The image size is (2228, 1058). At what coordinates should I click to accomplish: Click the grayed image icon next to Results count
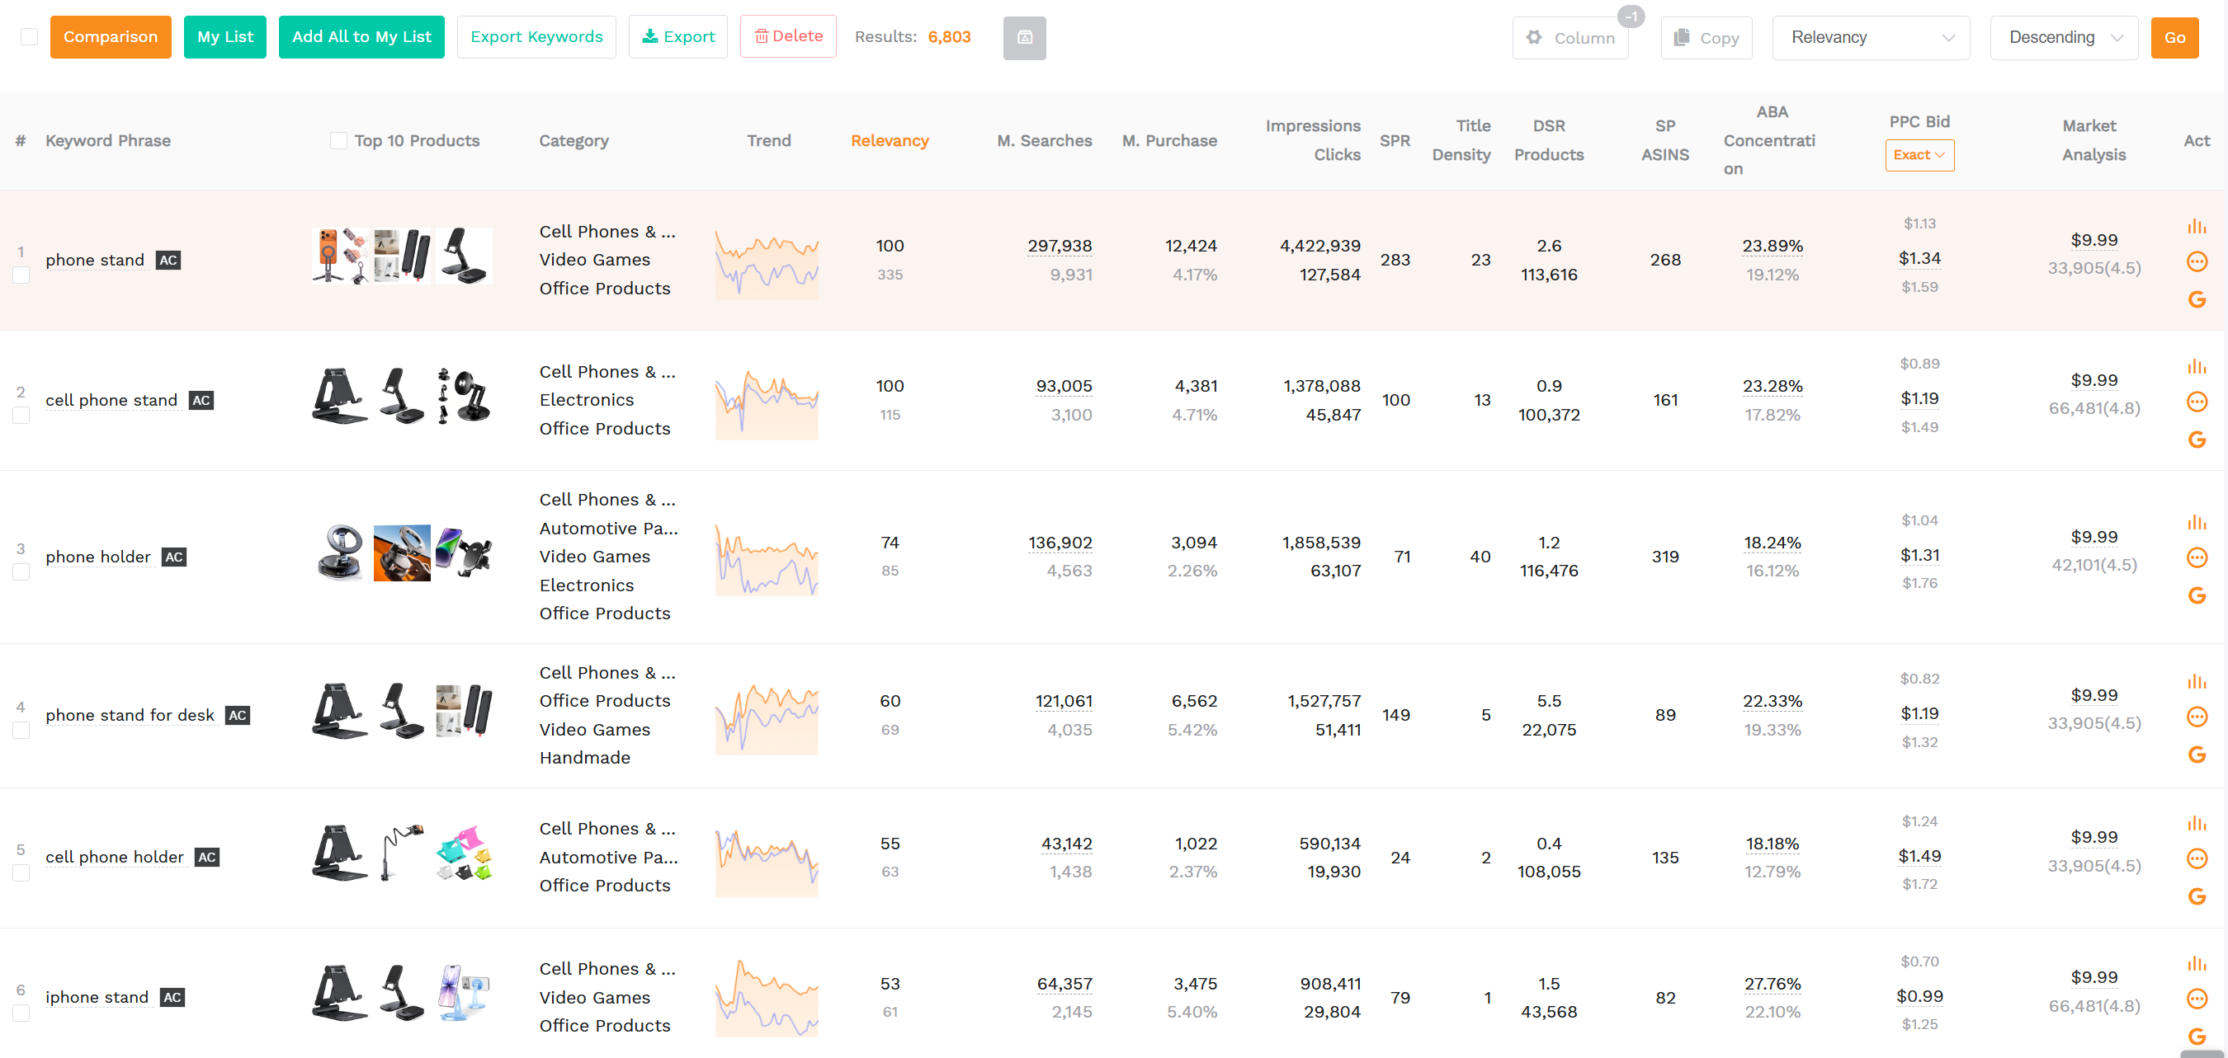[x=1025, y=37]
